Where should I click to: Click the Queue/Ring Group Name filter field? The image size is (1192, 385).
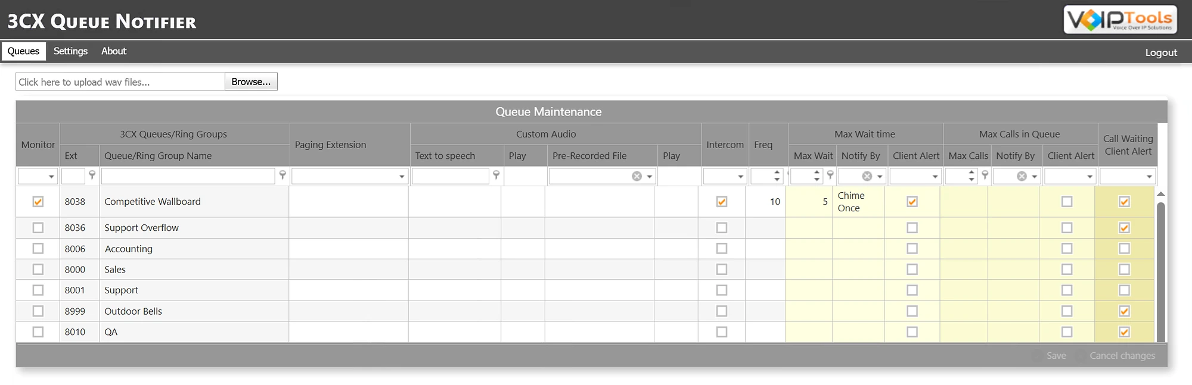[188, 176]
